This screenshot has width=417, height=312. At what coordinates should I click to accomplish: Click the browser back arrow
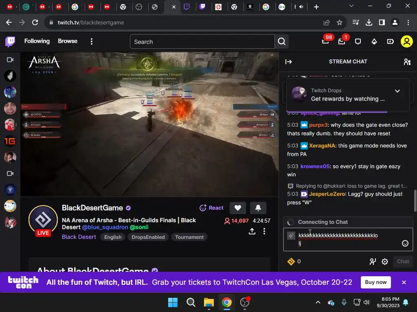point(9,23)
